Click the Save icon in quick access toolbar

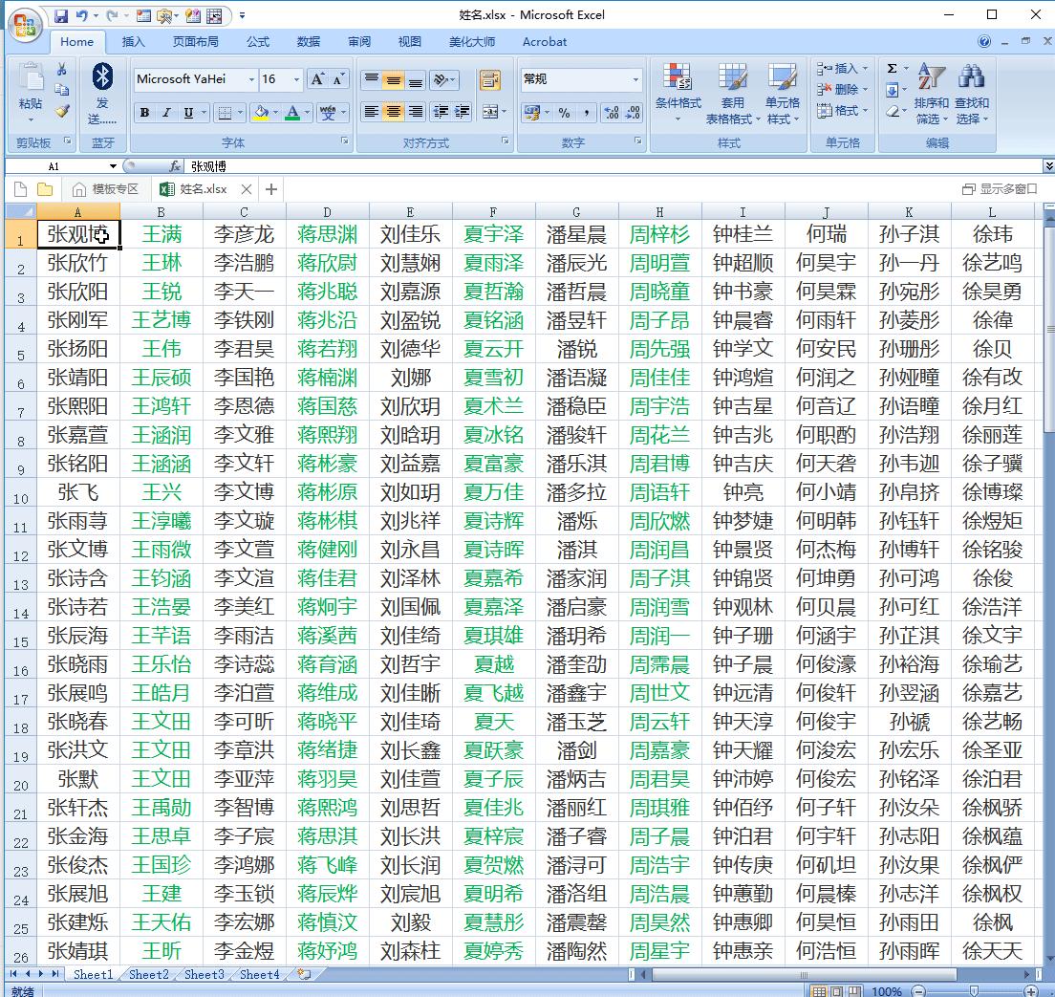61,15
